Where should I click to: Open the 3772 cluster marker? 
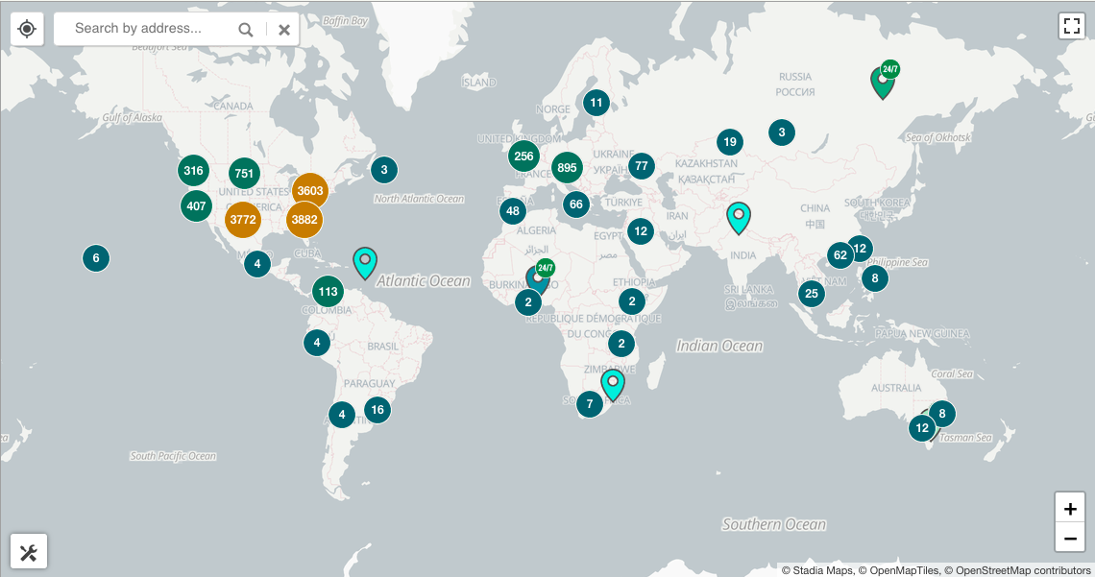coord(243,220)
